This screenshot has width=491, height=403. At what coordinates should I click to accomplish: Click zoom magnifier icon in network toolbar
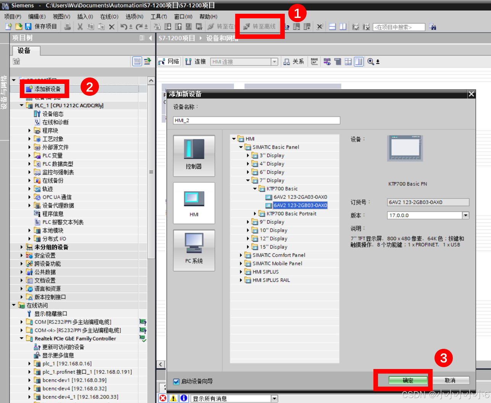(370, 61)
